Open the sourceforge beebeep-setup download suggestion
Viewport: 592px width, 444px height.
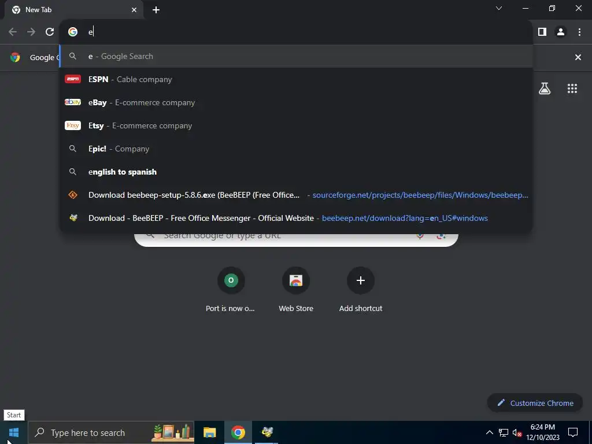[x=296, y=195]
